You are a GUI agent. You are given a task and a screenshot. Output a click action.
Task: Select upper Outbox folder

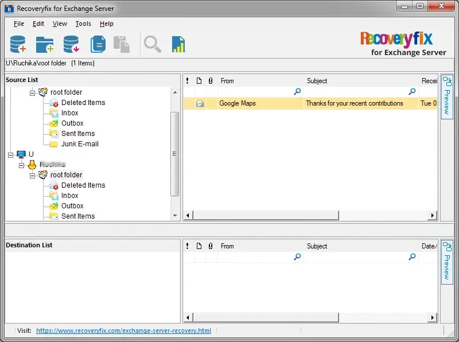[72, 123]
